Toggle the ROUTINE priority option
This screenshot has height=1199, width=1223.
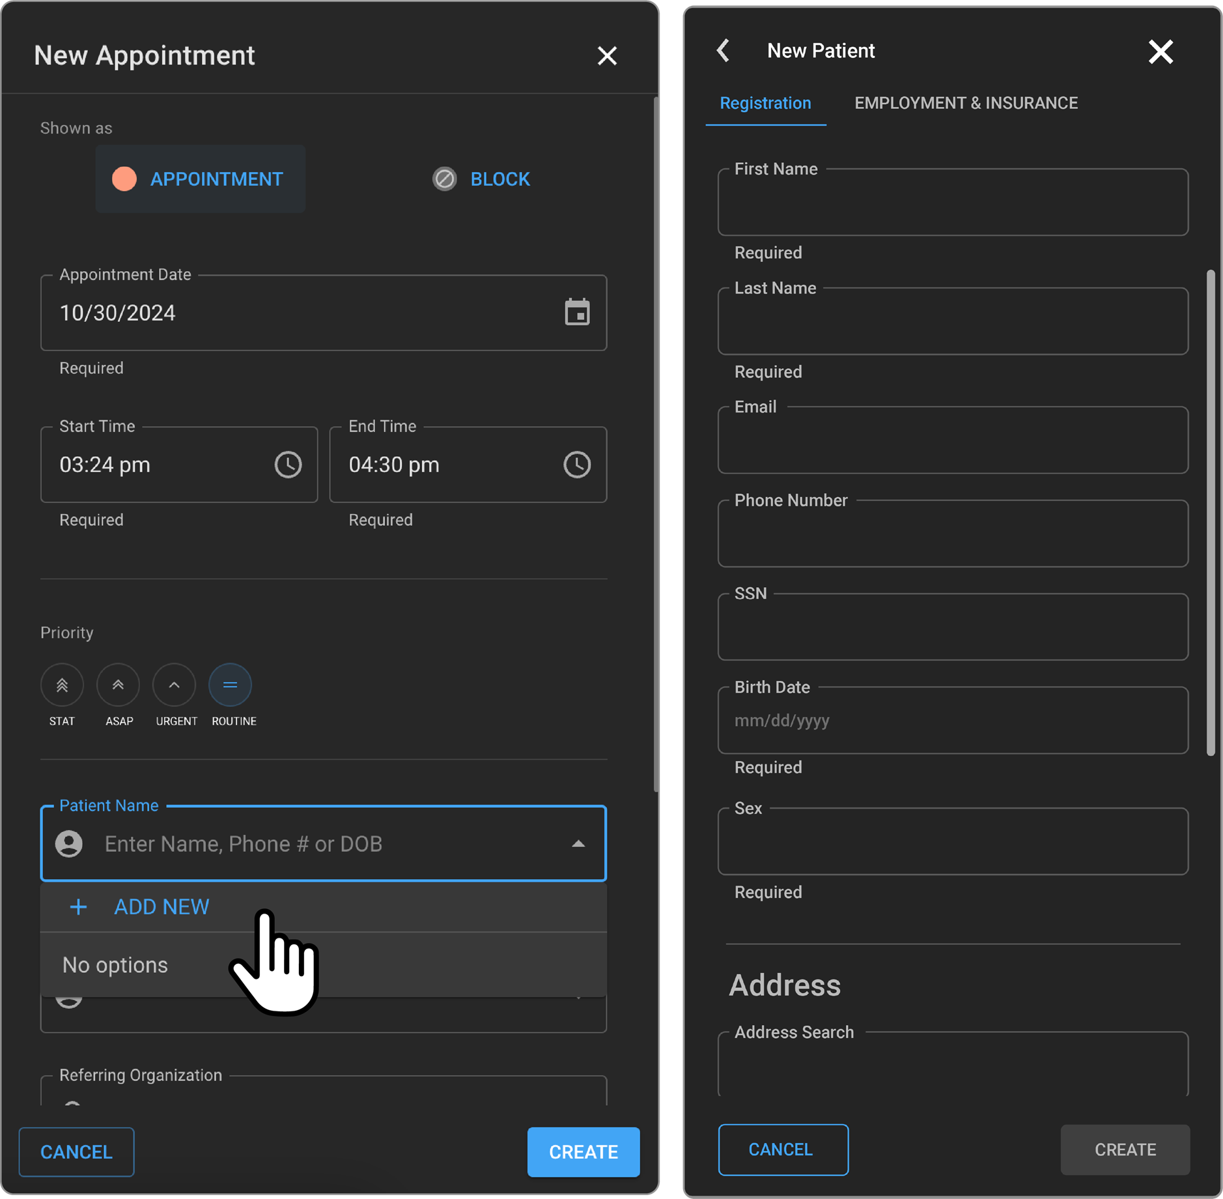tap(230, 685)
